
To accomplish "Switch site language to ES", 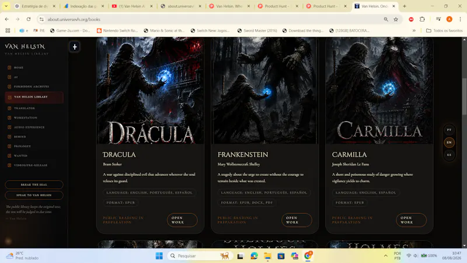I will 449,155.
